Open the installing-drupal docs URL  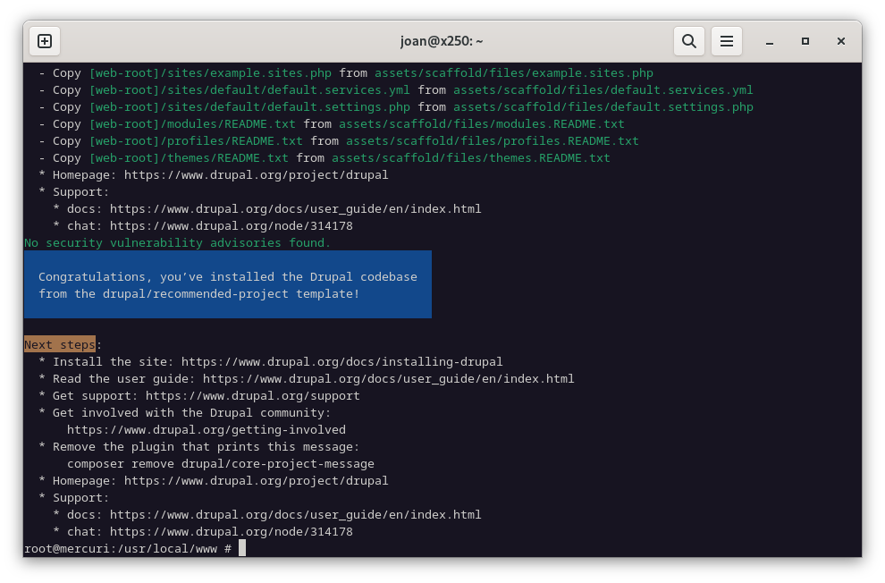[x=341, y=362]
